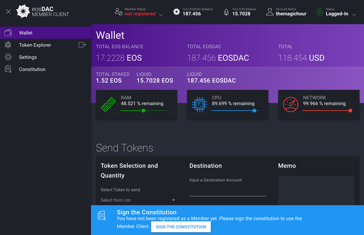The height and width of the screenshot is (235, 364).
Task: Click the liquid 187.456 EOSDAC value
Action: (x=212, y=81)
